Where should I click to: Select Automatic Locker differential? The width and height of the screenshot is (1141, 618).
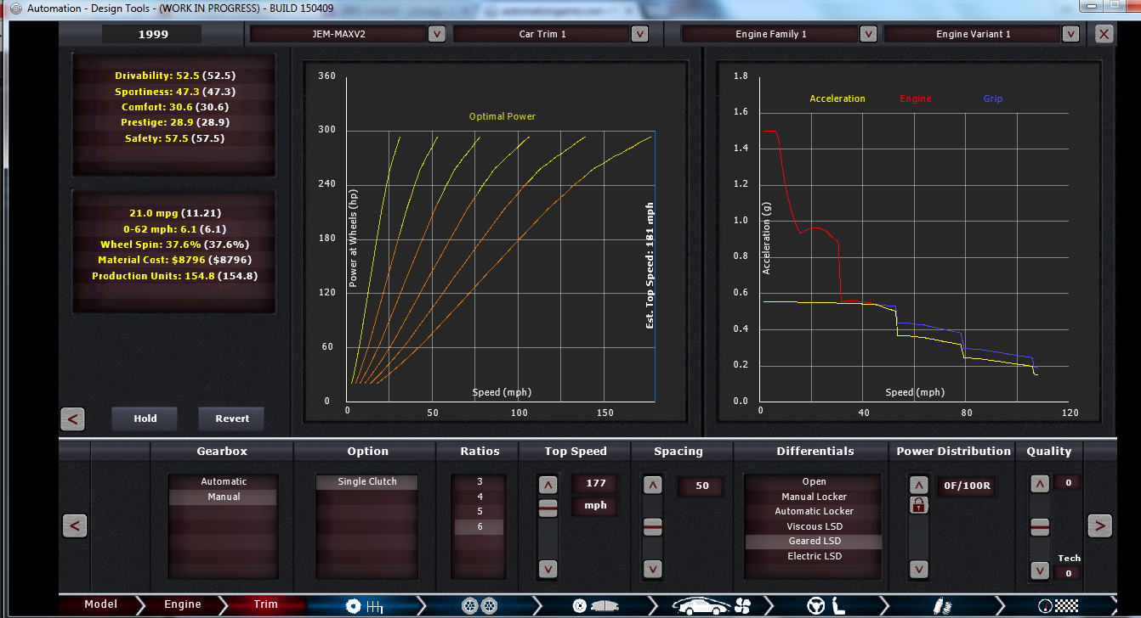pos(814,511)
